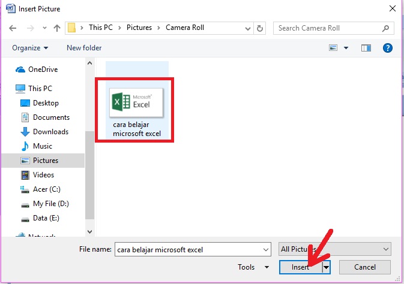The image size is (404, 284).
Task: Open the All Pictures file type dropdown
Action: coord(335,249)
